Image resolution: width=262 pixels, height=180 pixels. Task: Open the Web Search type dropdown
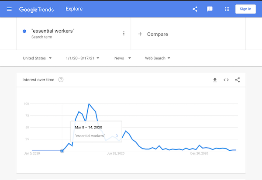coord(157,58)
